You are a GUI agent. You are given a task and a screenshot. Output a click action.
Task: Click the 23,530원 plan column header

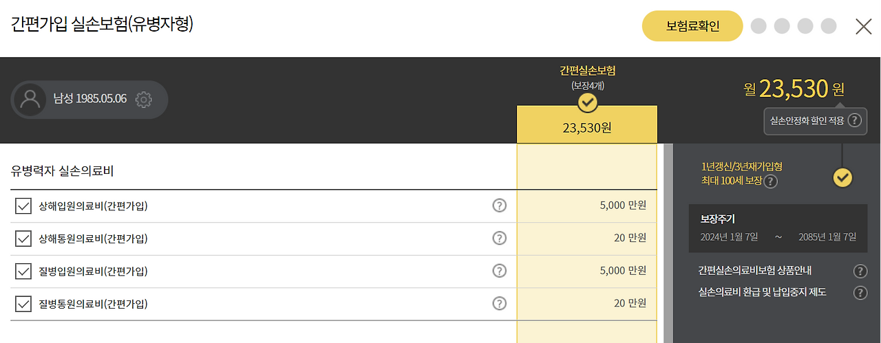point(587,126)
